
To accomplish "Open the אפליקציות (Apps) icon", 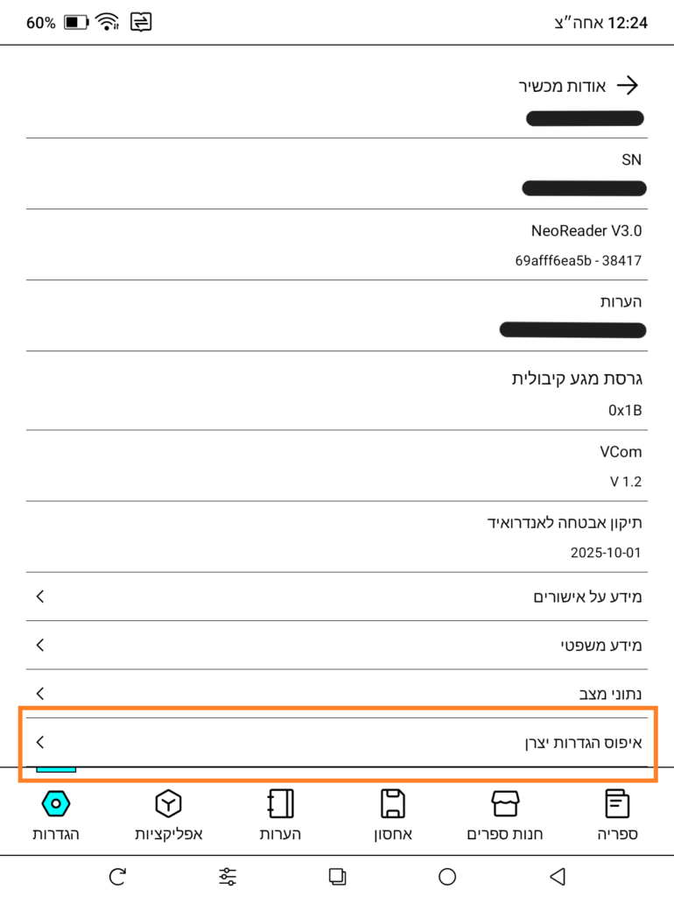I will point(168,815).
